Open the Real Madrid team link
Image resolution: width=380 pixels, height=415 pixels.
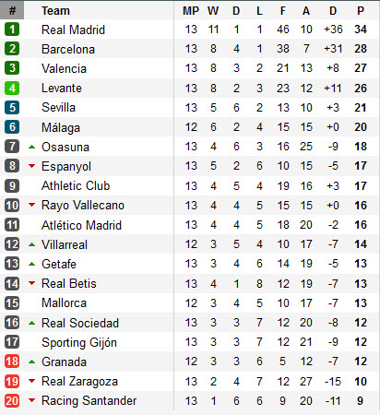click(73, 30)
